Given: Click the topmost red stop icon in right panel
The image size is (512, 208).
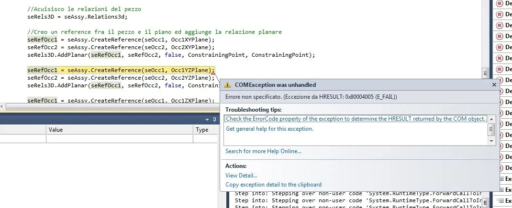Looking at the screenshot, I should coord(500,3).
